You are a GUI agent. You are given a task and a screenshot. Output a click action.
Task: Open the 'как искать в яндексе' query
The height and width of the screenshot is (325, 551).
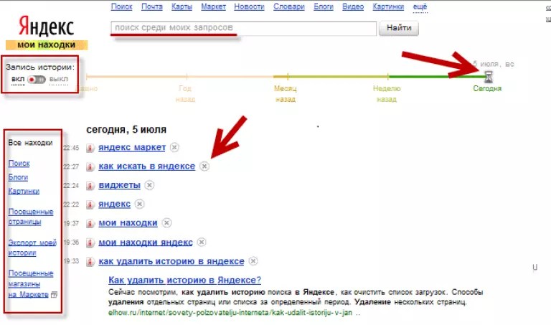pos(147,166)
